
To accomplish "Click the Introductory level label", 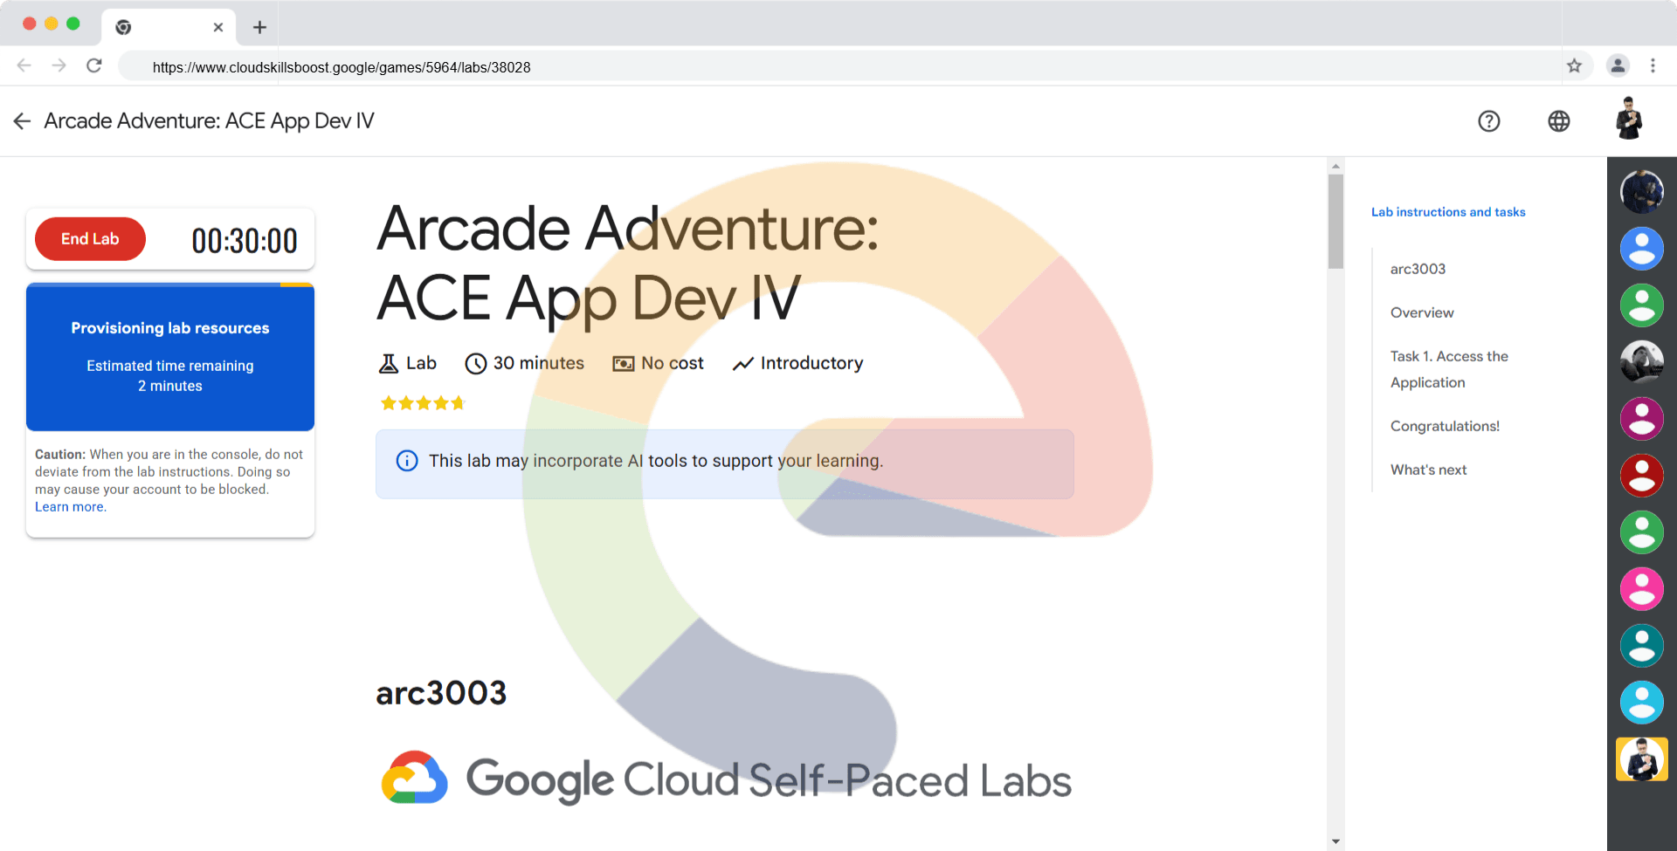I will coord(811,363).
